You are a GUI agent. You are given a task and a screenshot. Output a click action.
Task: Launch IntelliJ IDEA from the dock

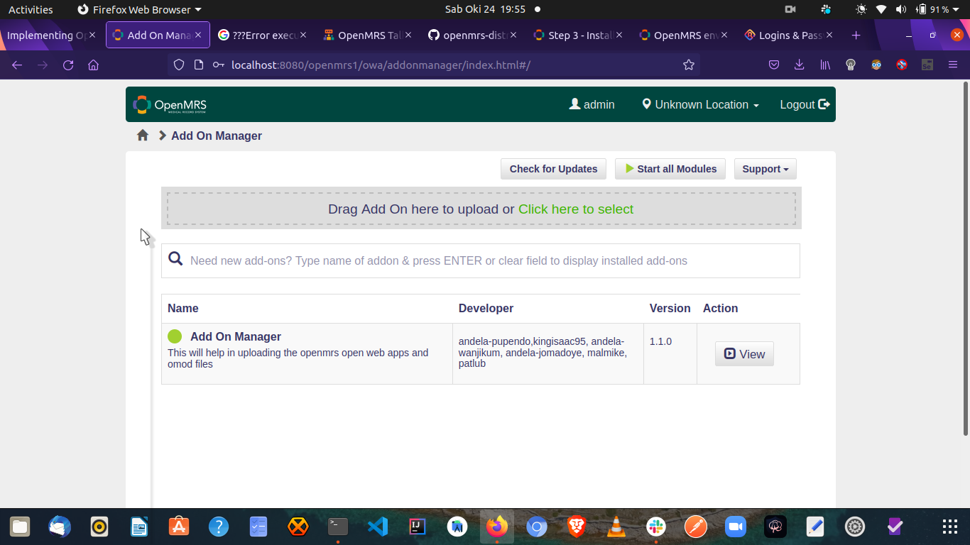click(418, 527)
